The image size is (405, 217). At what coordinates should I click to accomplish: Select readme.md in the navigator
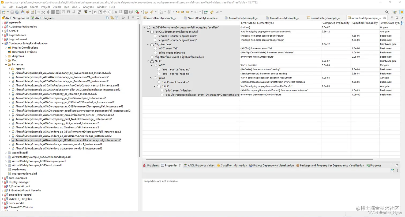19,169
